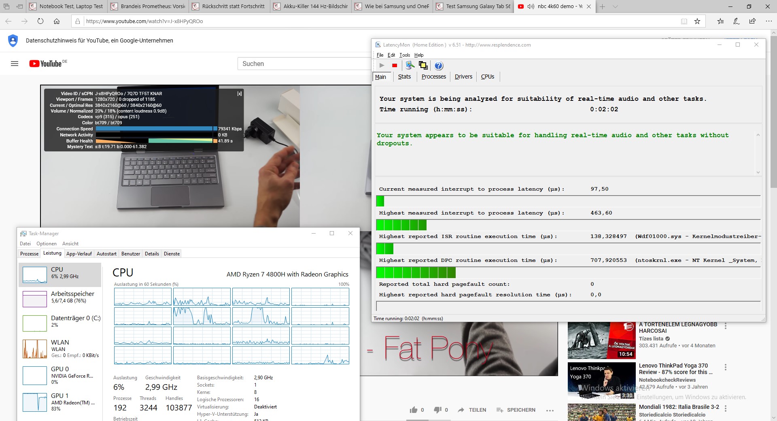777x421 pixels.
Task: Open the Tízes lista channel link
Action: click(x=651, y=339)
